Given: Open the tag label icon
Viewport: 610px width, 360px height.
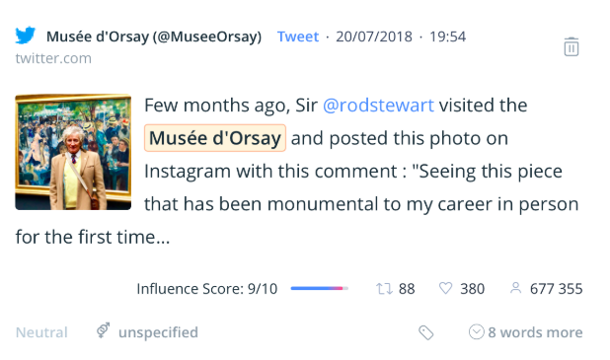Looking at the screenshot, I should point(426,332).
